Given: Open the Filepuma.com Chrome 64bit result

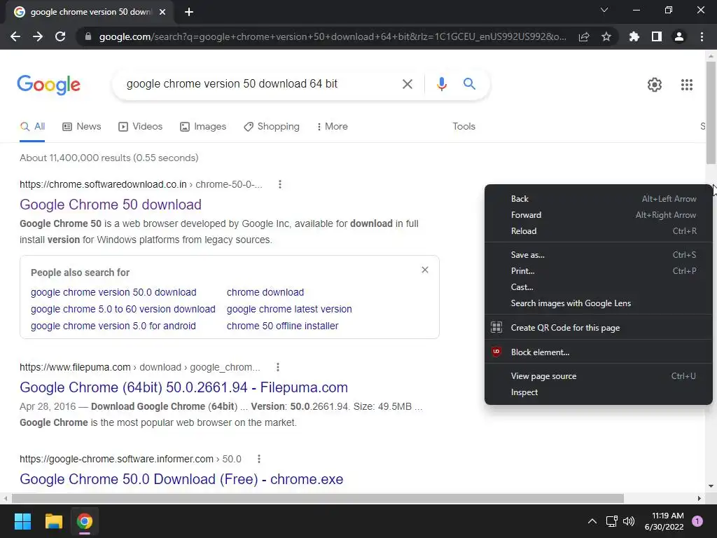Looking at the screenshot, I should point(184,387).
